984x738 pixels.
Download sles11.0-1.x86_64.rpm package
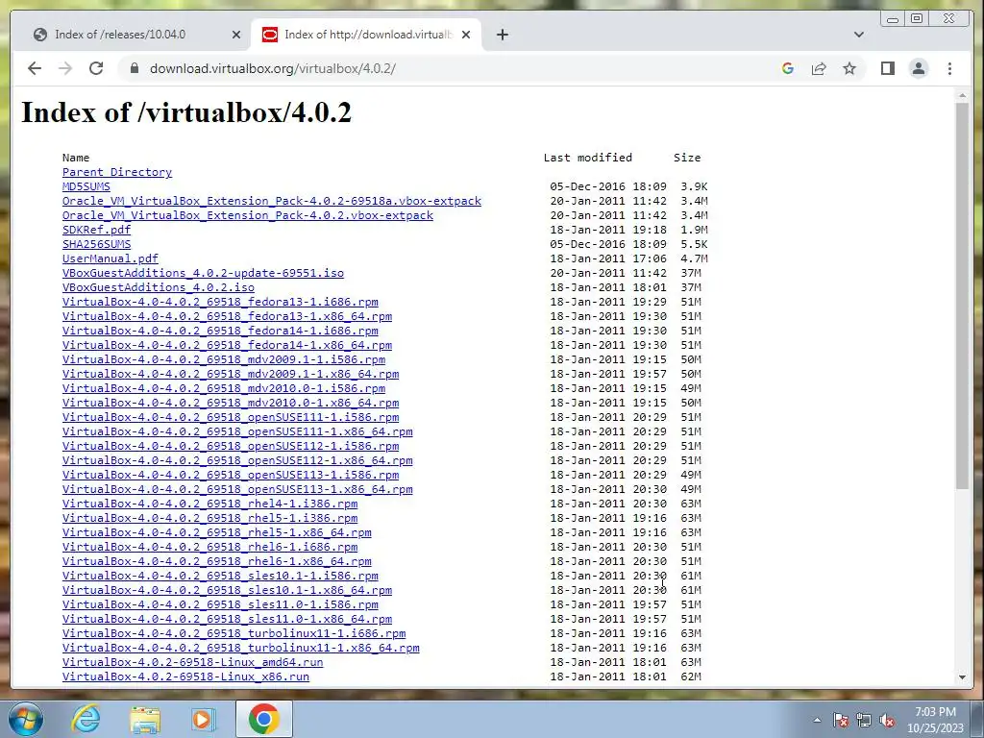[x=227, y=620]
